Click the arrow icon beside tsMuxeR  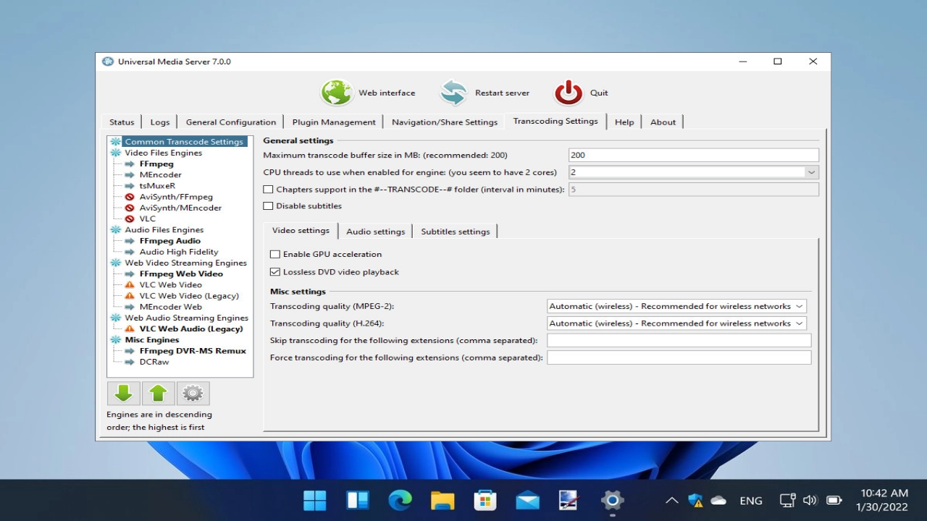pos(130,186)
